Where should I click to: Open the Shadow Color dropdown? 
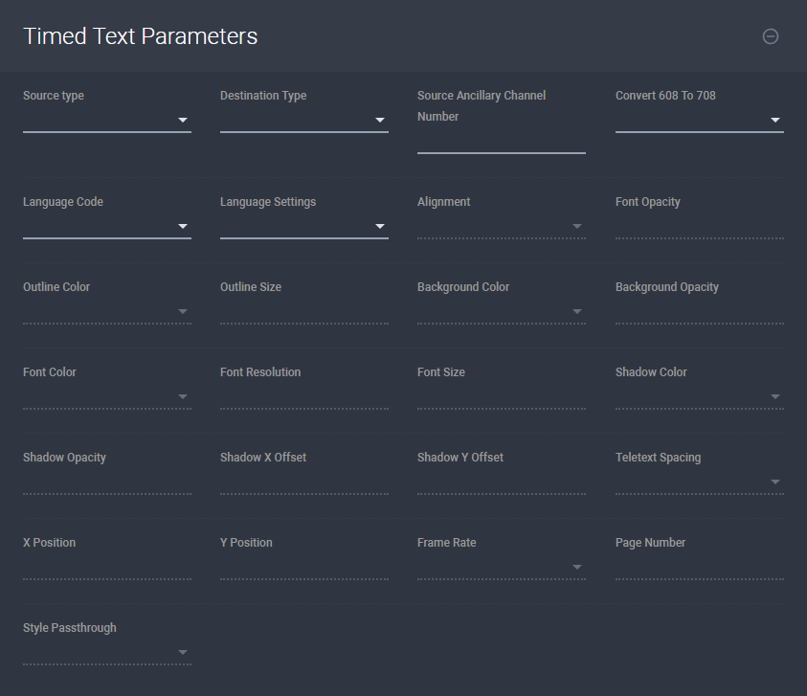tap(775, 396)
